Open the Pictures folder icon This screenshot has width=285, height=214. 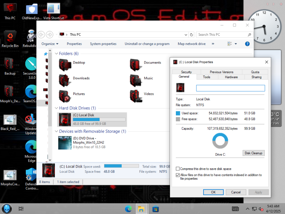[x=65, y=96]
